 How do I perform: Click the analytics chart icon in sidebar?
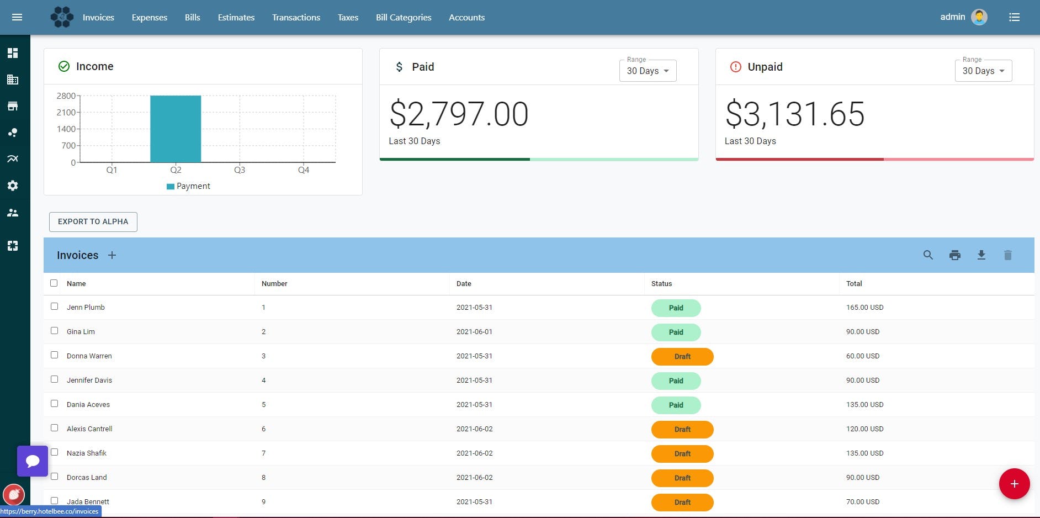(x=12, y=158)
